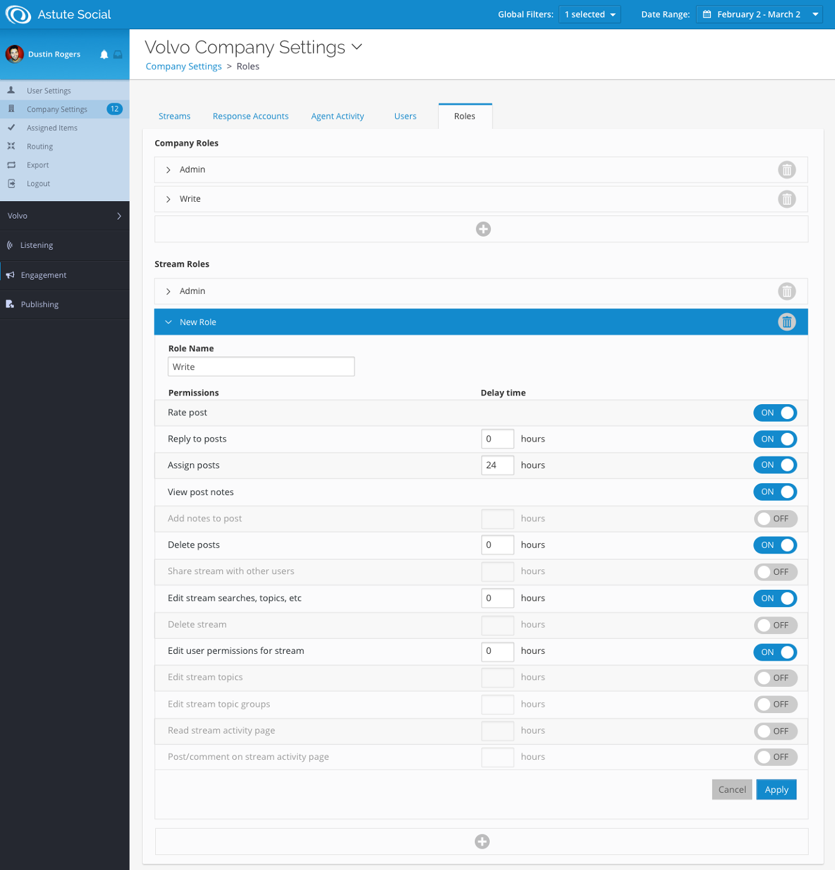Expand the Stream Roles Admin row chevron
This screenshot has width=835, height=870.
168,291
